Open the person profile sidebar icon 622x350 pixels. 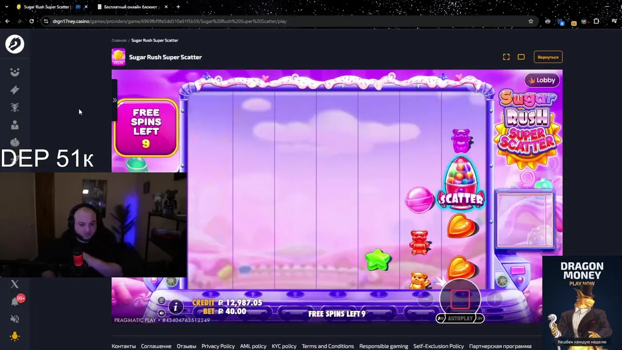pyautogui.click(x=15, y=125)
